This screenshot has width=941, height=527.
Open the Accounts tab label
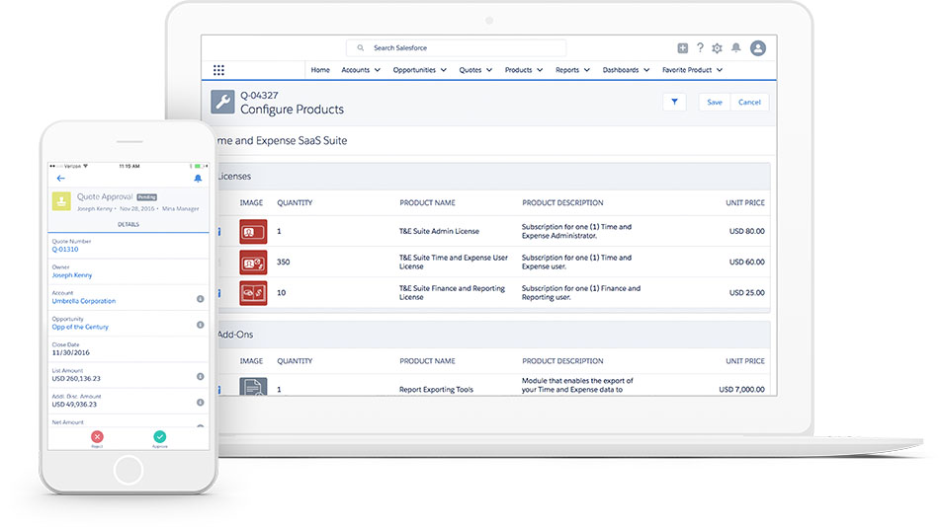pos(355,70)
